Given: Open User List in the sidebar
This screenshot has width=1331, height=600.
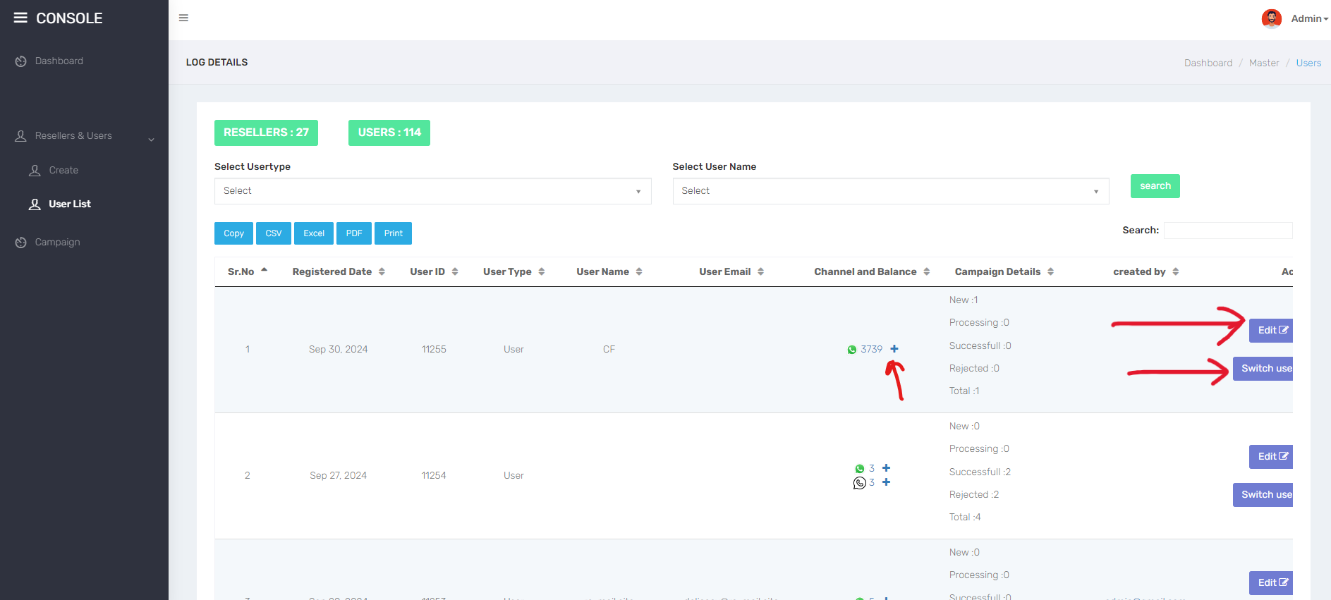Looking at the screenshot, I should [x=69, y=204].
